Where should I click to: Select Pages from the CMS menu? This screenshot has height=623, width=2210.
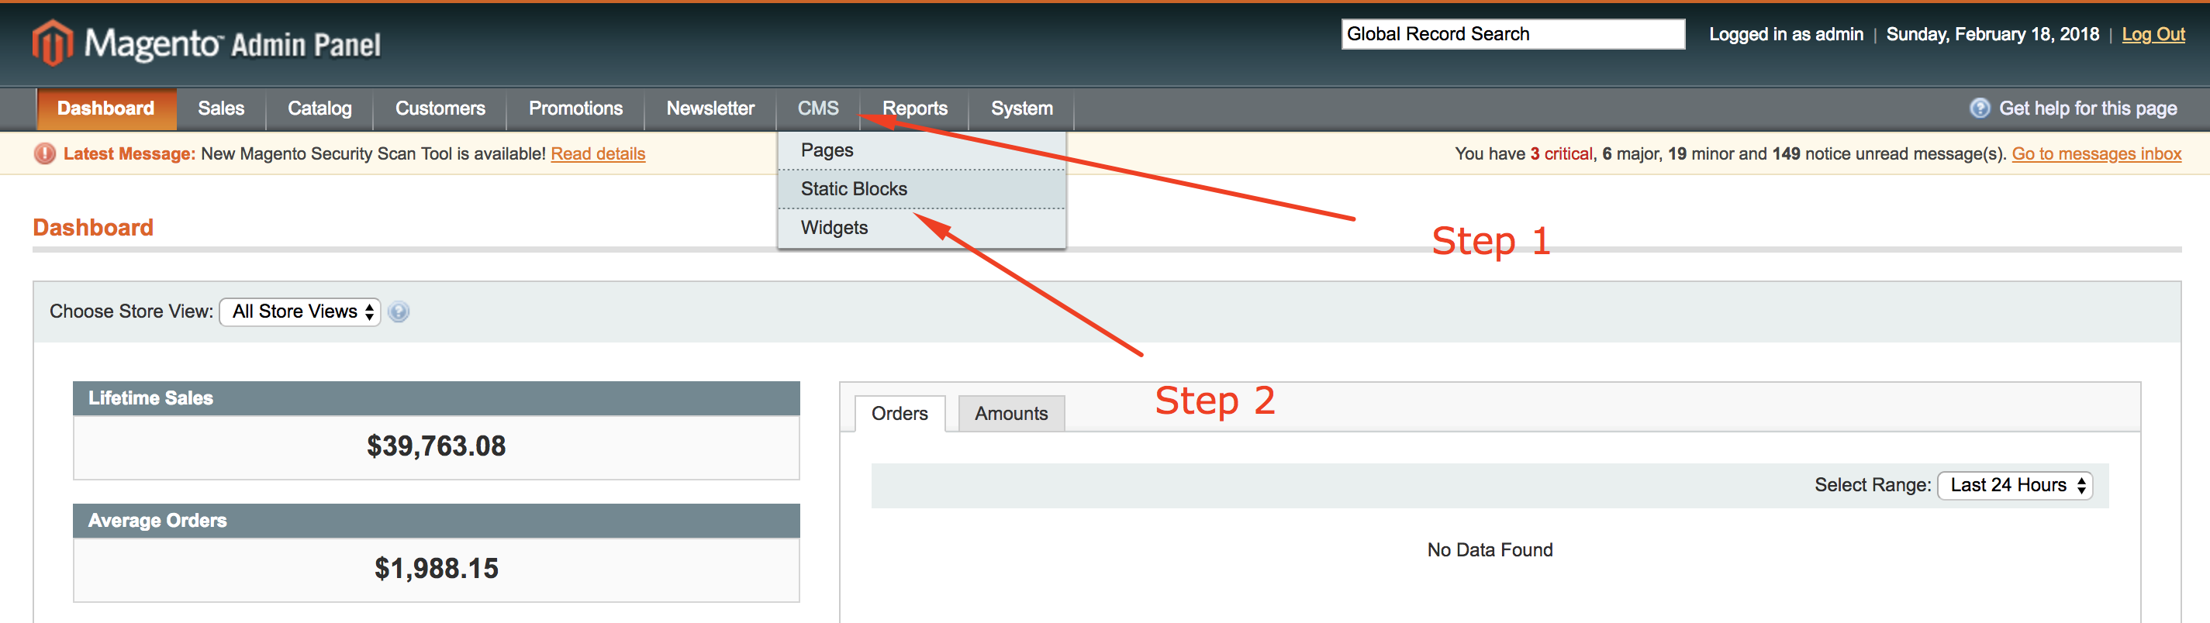tap(921, 150)
